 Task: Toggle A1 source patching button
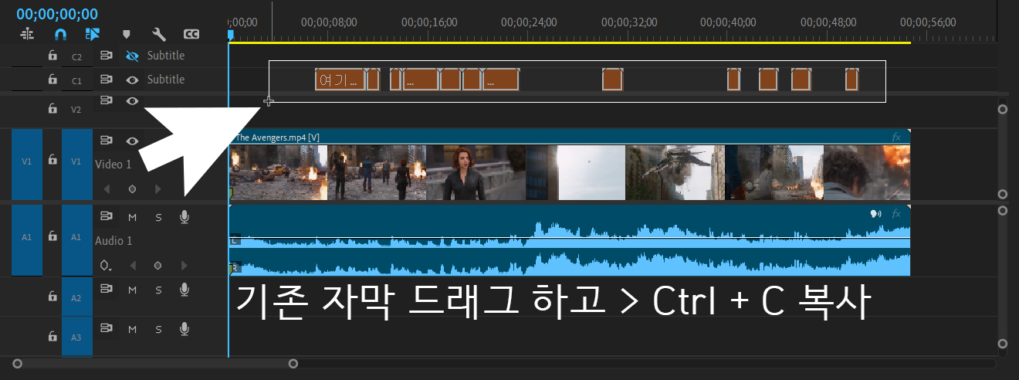27,239
